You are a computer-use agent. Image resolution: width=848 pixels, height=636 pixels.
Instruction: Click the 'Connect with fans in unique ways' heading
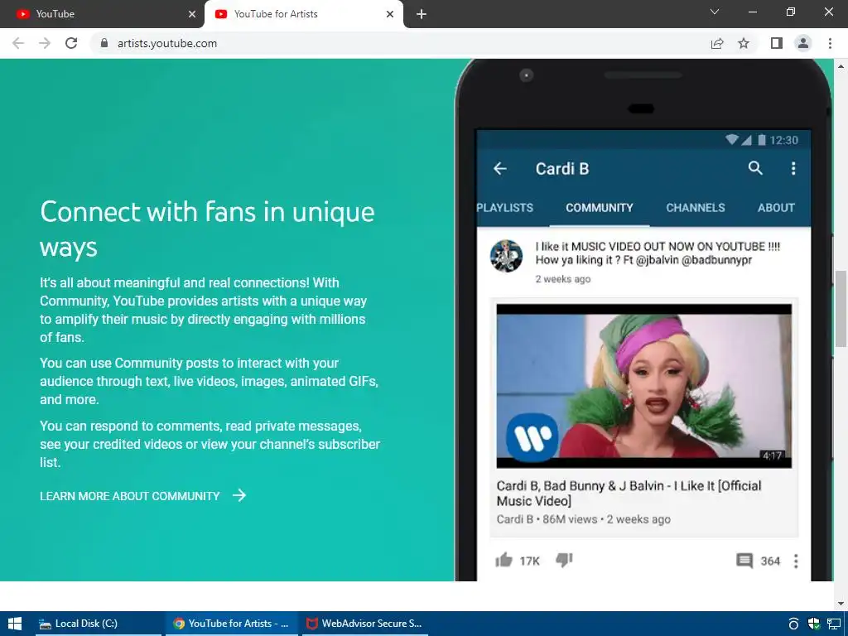207,229
